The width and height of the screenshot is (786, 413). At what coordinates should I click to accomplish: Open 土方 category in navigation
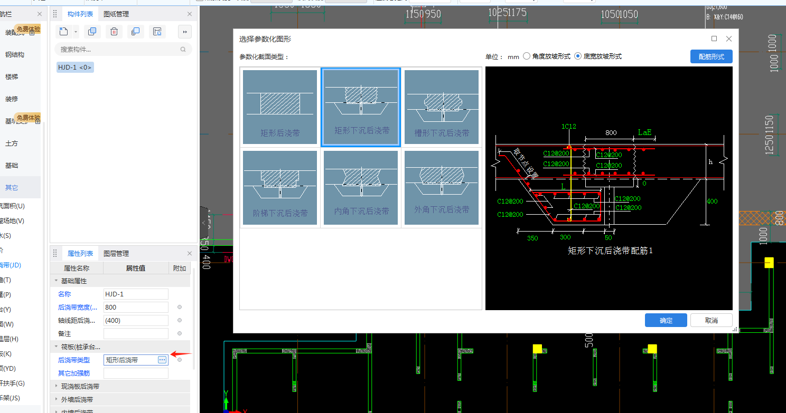pyautogui.click(x=12, y=143)
